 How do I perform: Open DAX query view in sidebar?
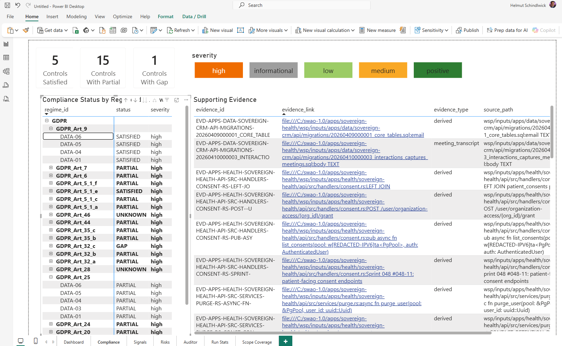click(x=6, y=85)
